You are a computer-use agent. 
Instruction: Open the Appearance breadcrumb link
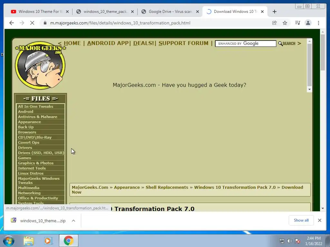[x=127, y=188]
